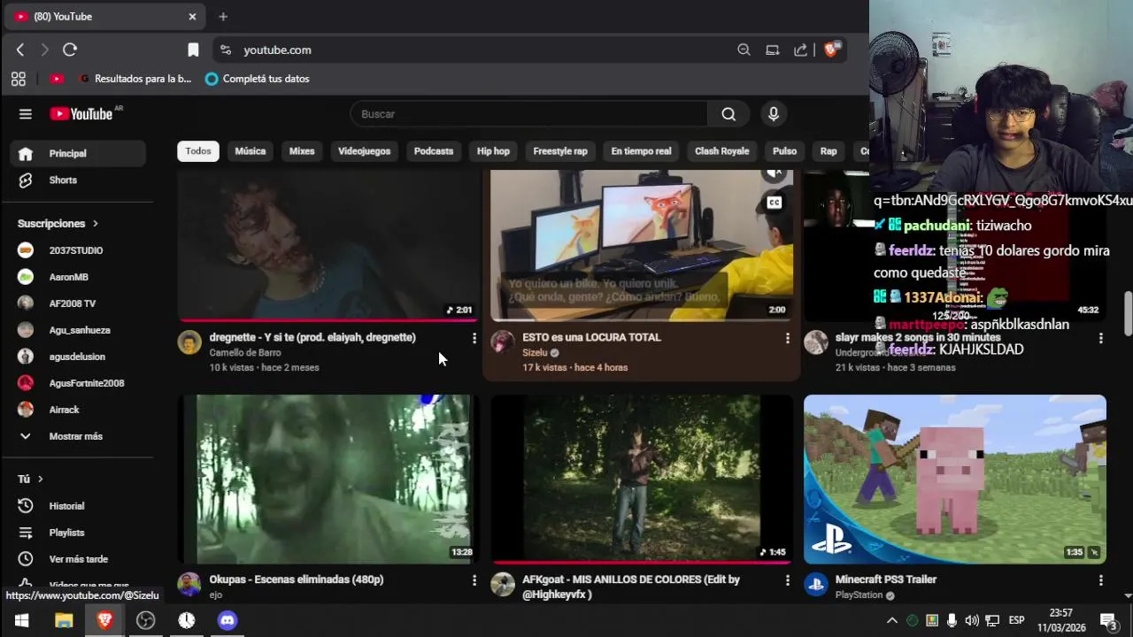Screen dimensions: 1133x637
Task: Open site information icon in address bar
Action: click(x=225, y=50)
